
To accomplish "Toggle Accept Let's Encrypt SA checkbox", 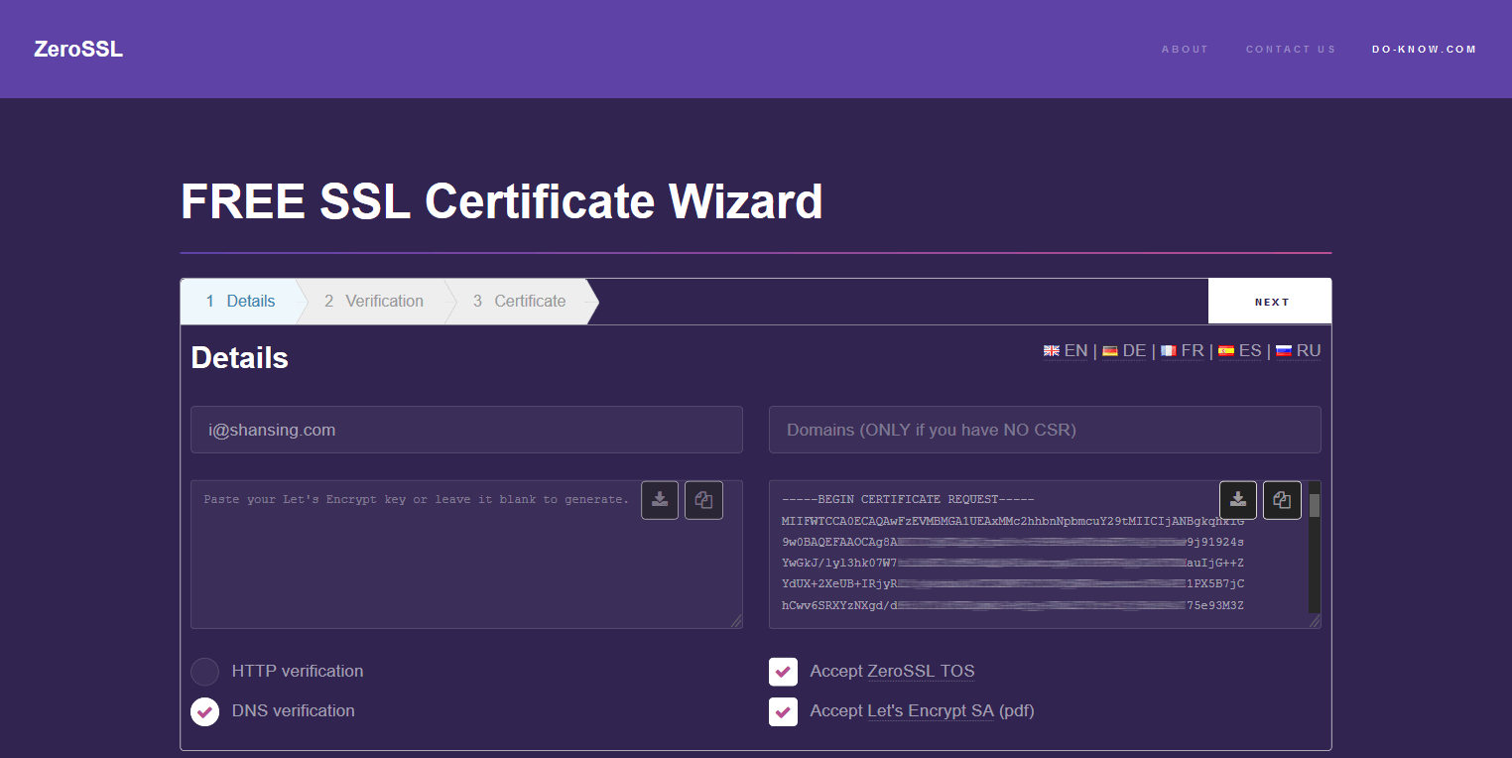I will [783, 711].
